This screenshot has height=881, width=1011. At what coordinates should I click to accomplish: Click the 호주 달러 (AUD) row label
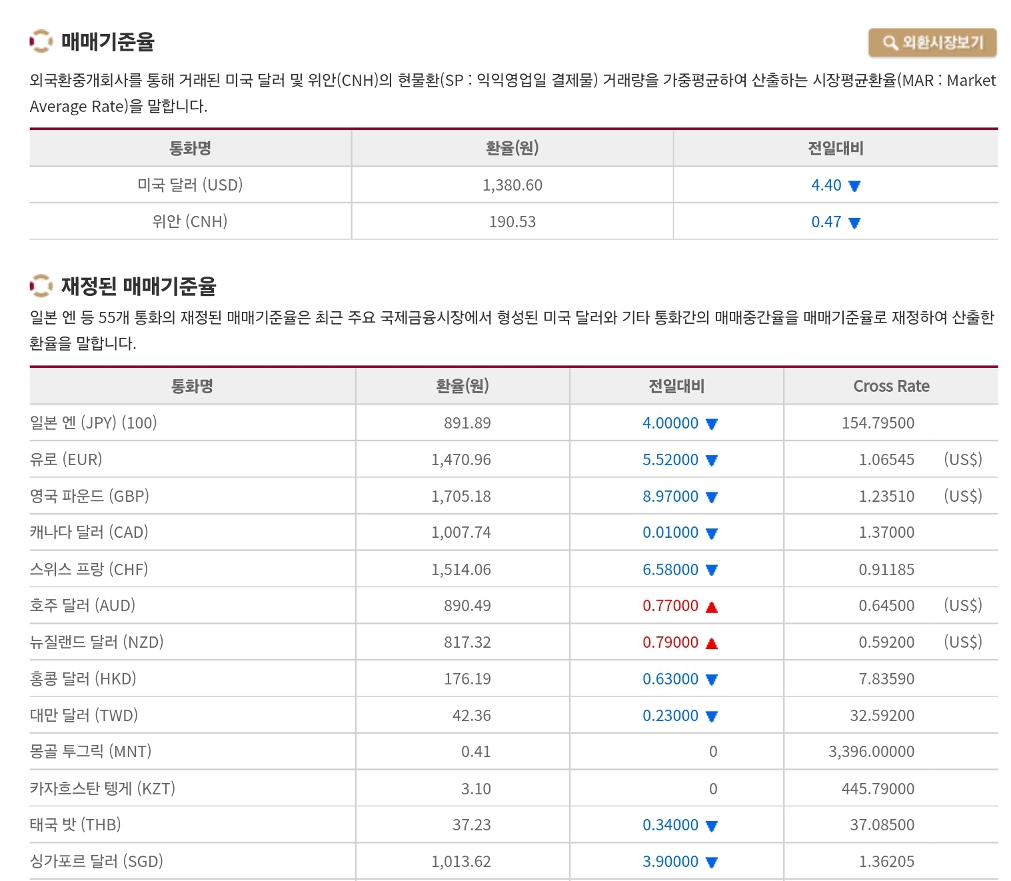(x=83, y=605)
